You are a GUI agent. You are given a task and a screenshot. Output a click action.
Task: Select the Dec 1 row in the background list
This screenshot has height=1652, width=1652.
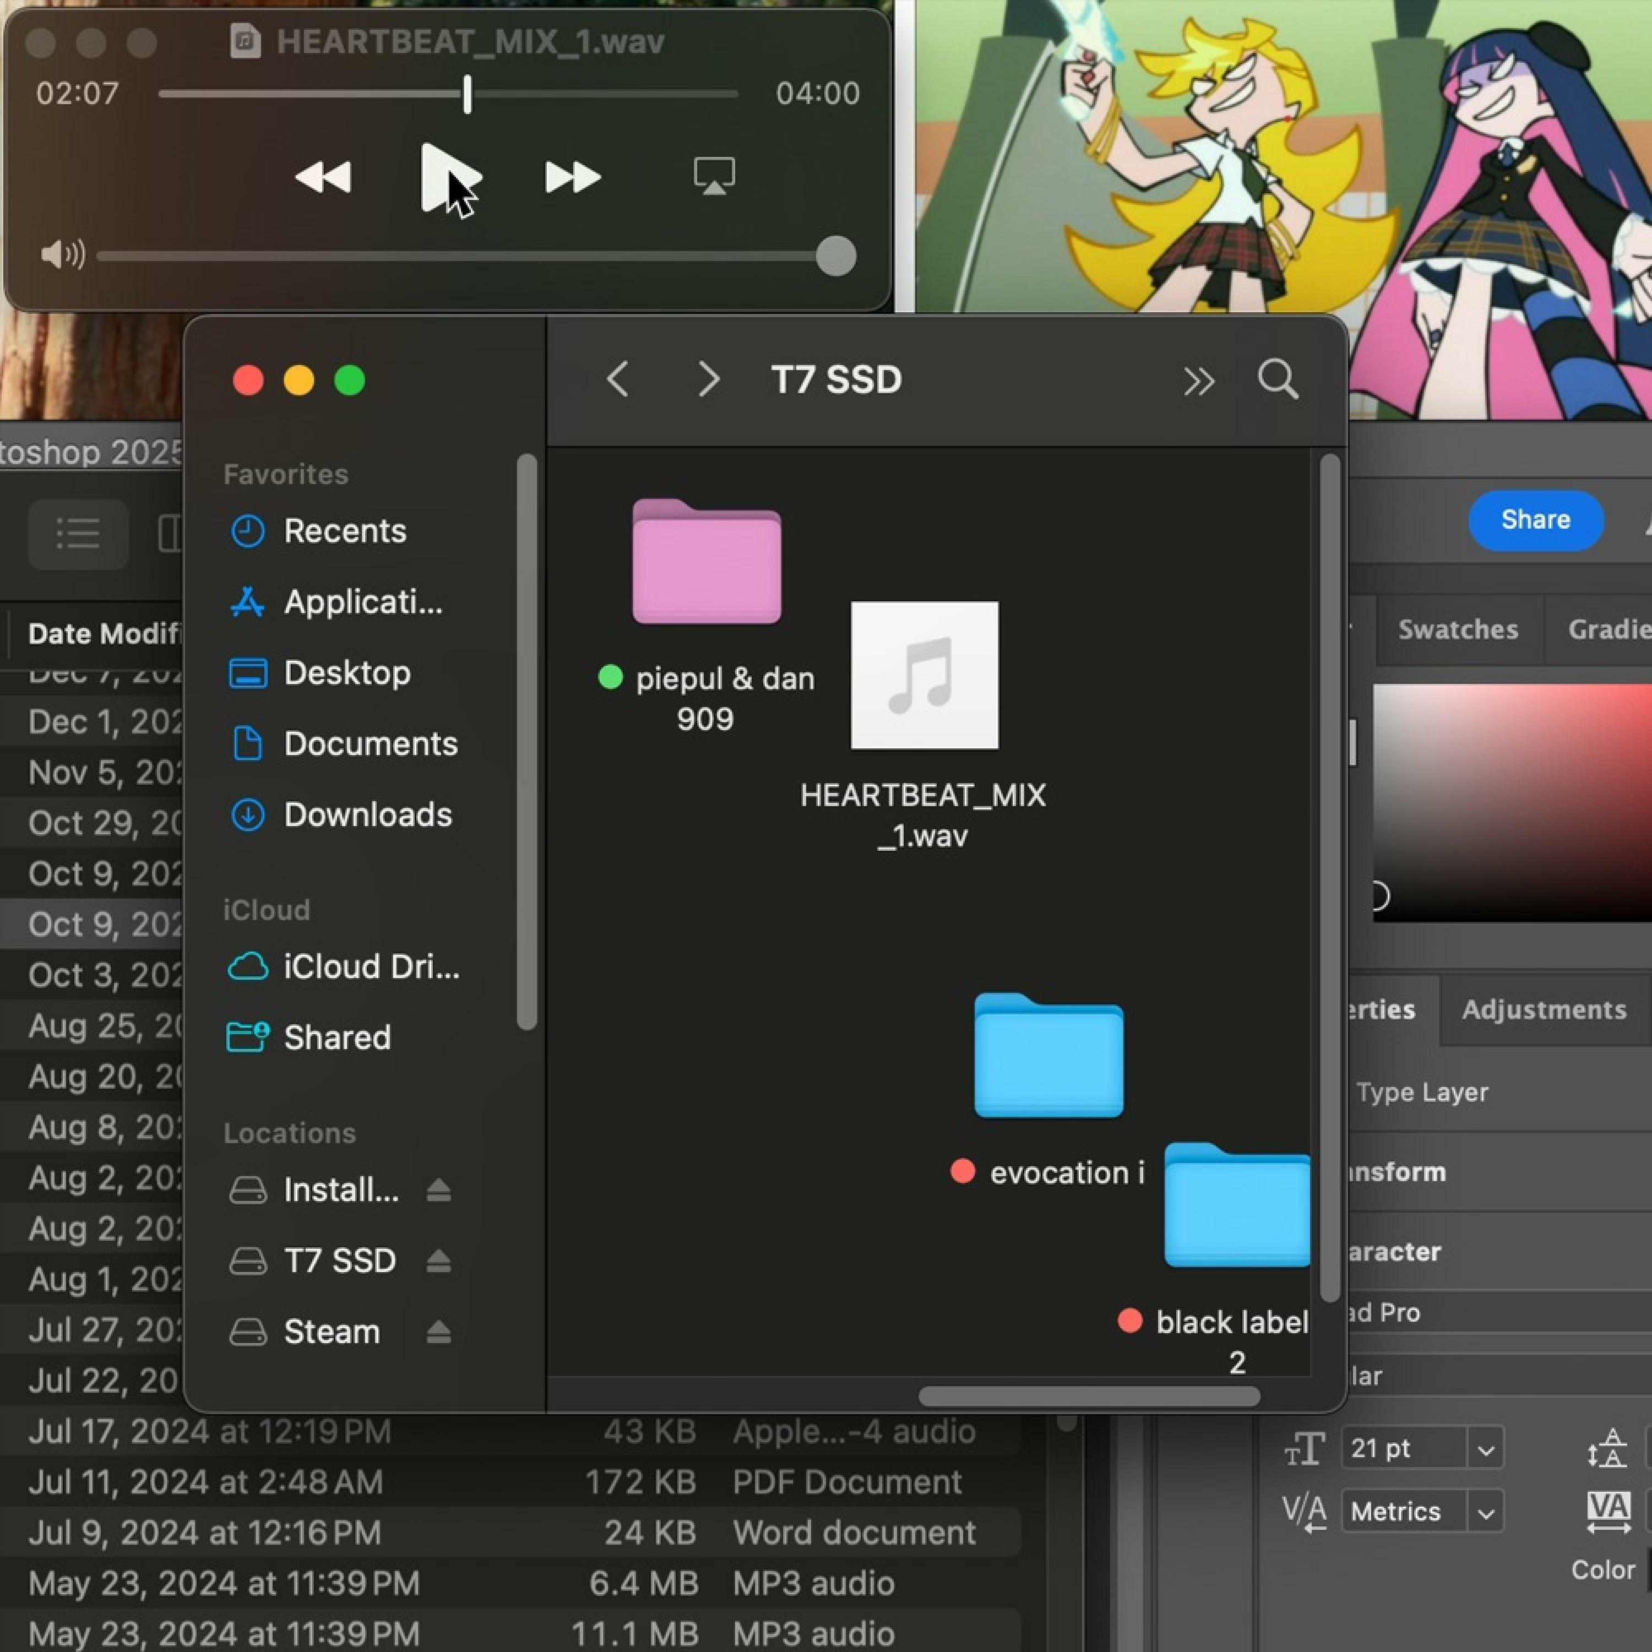point(91,722)
